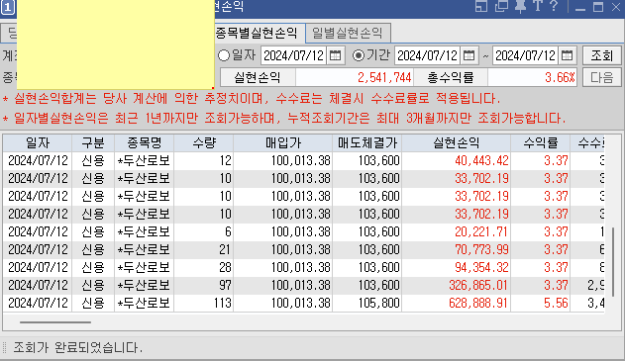Switch to 일별실현손익 tab

(348, 33)
